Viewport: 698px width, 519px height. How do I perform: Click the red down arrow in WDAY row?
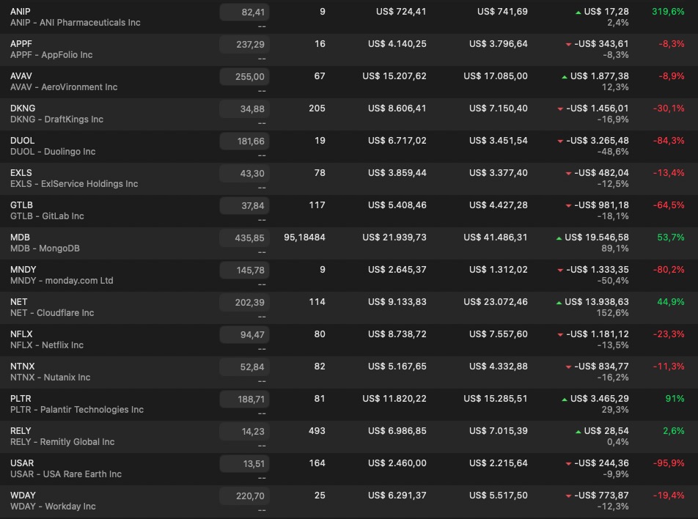coord(568,496)
